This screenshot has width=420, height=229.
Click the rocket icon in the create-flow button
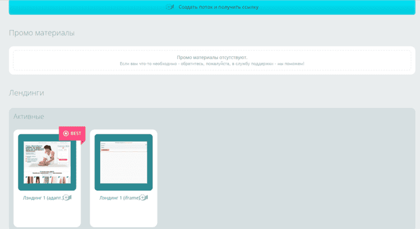[170, 7]
